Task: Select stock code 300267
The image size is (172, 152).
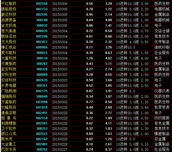Action: coord(42,64)
